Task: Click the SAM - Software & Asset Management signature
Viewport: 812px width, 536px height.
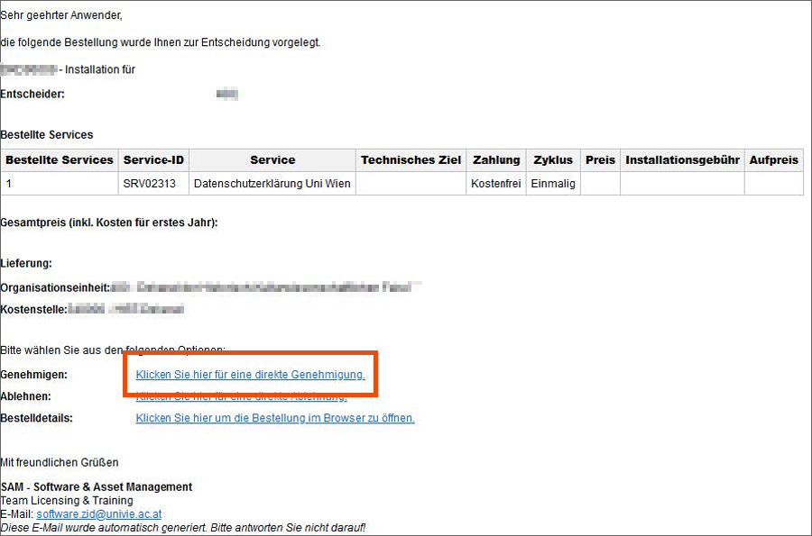Action: 96,487
